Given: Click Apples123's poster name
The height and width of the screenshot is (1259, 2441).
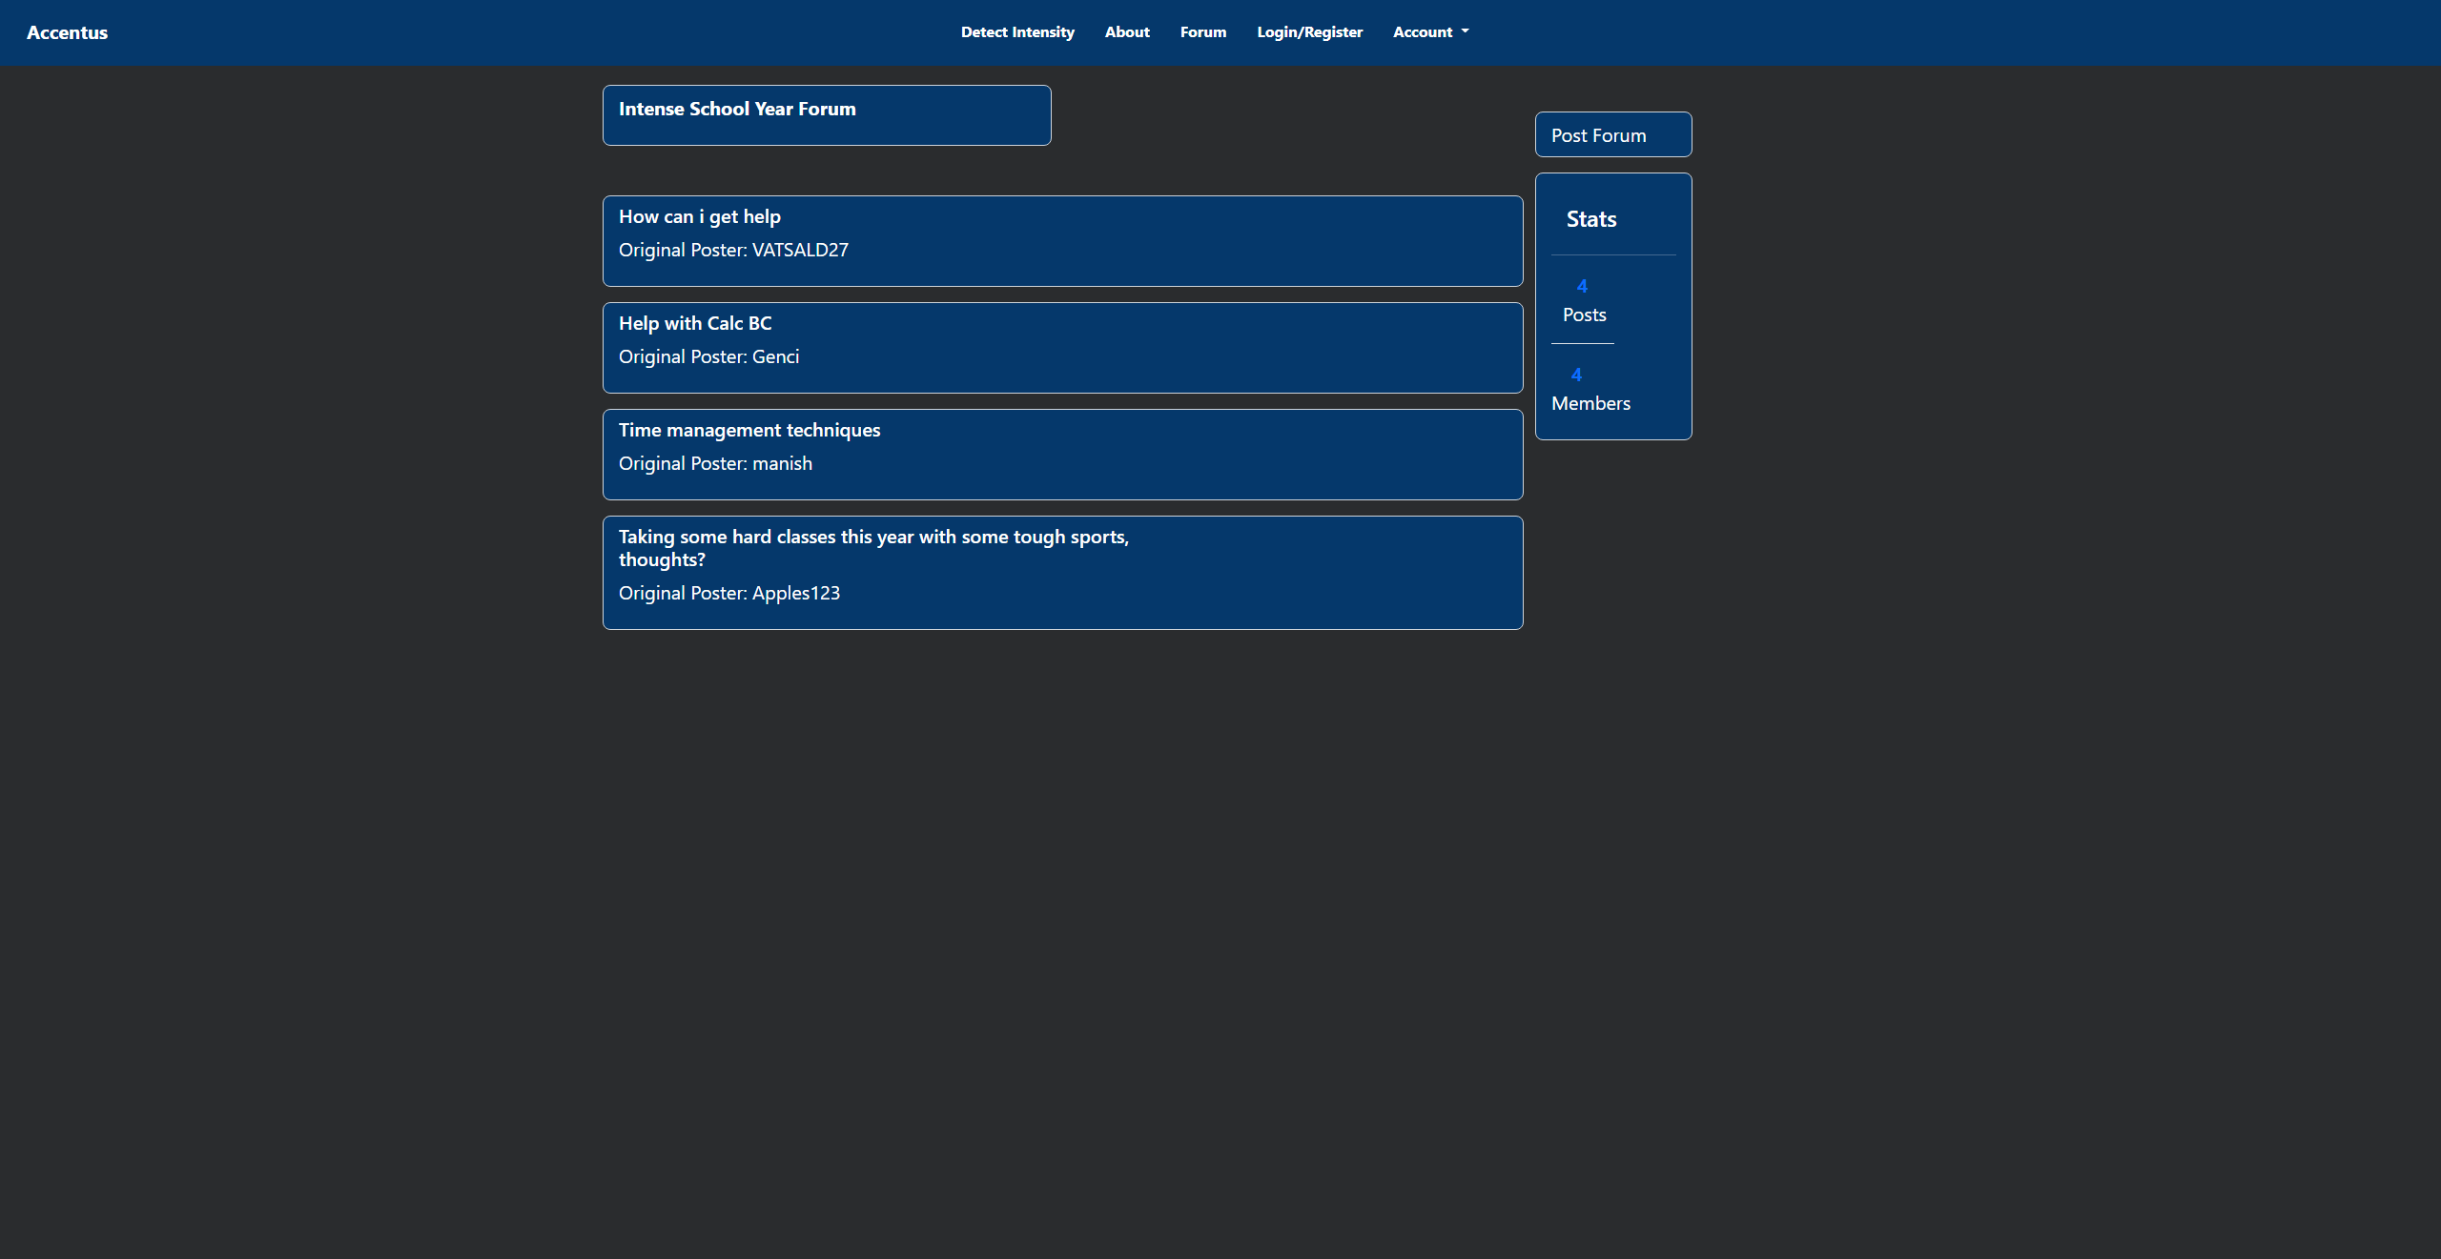Looking at the screenshot, I should [x=794, y=592].
